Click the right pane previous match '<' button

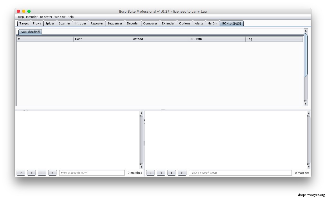pyautogui.click(x=161, y=173)
